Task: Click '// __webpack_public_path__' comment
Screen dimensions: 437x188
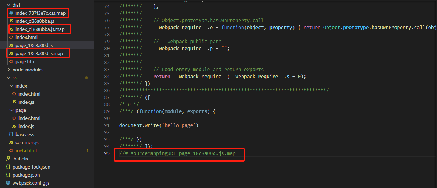Action: pos(190,42)
